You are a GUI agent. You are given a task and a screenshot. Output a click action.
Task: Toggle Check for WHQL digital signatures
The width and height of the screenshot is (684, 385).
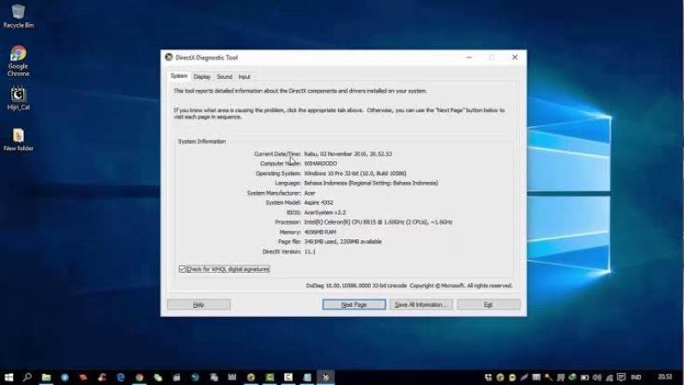(x=224, y=269)
